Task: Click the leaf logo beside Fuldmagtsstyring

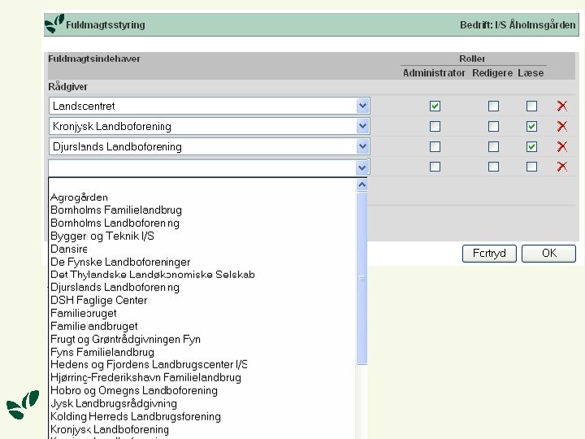Action: [54, 24]
